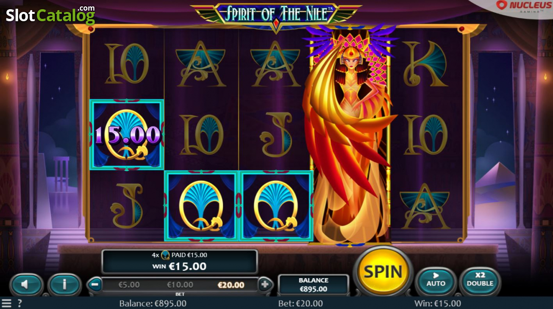553x309 pixels.
Task: Click the Q symbol showing 15.00 win
Action: pos(127,134)
